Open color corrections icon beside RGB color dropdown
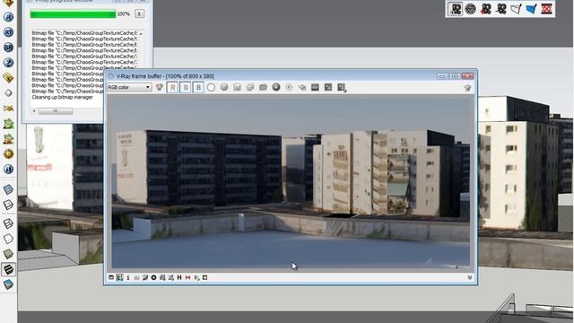 tap(159, 87)
